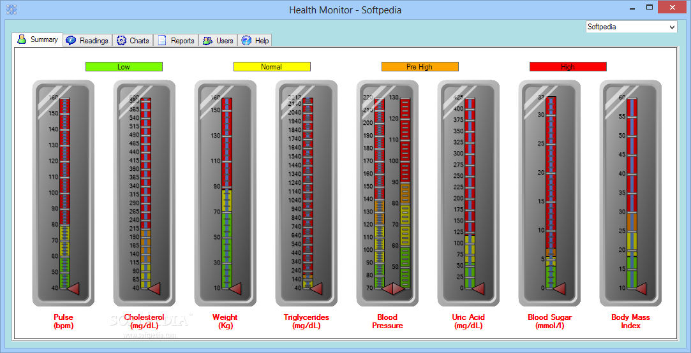Image resolution: width=691 pixels, height=353 pixels.
Task: Click the Blood Sugar thermometer bar
Action: (551, 193)
